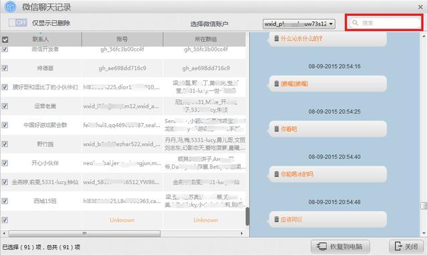Uncheck the gh_56fc3b00cc4f row checkbox
Image resolution: width=428 pixels, height=256 pixels.
5,49
